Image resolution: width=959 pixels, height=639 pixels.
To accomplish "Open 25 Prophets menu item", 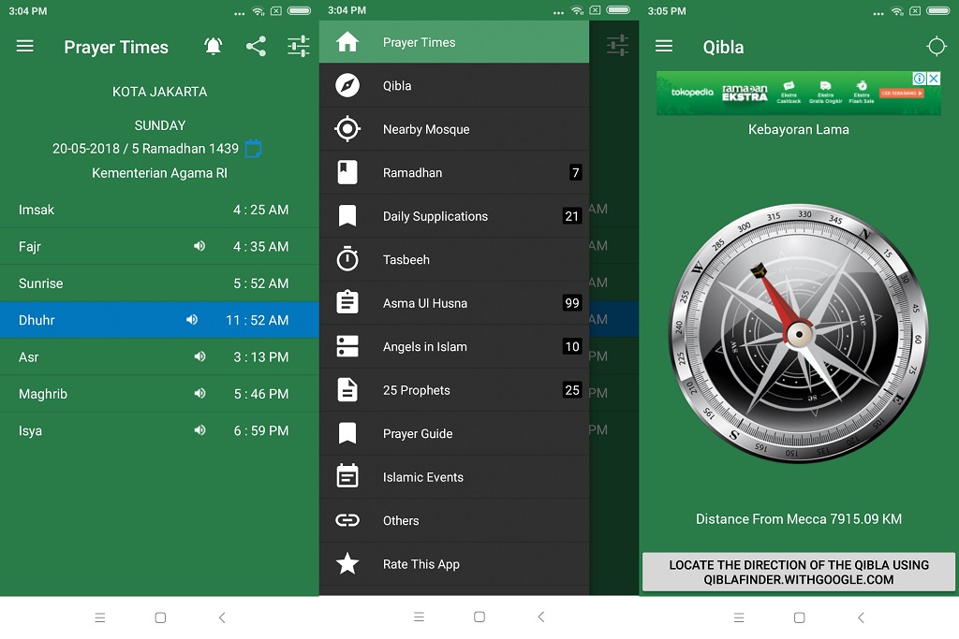I will (x=454, y=390).
